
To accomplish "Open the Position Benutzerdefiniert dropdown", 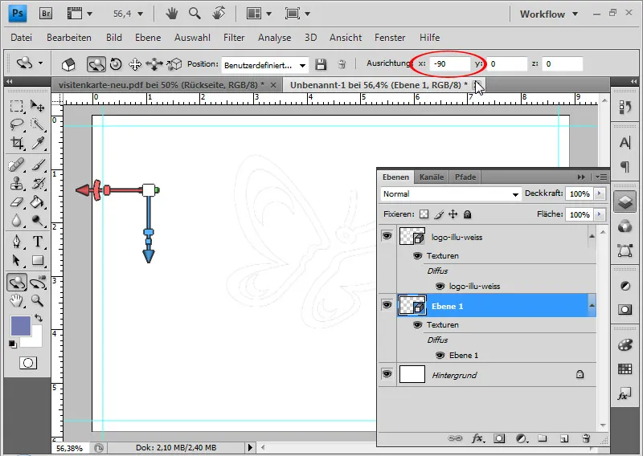I will (x=265, y=65).
